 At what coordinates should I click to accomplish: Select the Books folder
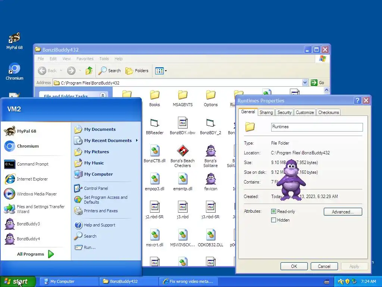pyautogui.click(x=154, y=99)
